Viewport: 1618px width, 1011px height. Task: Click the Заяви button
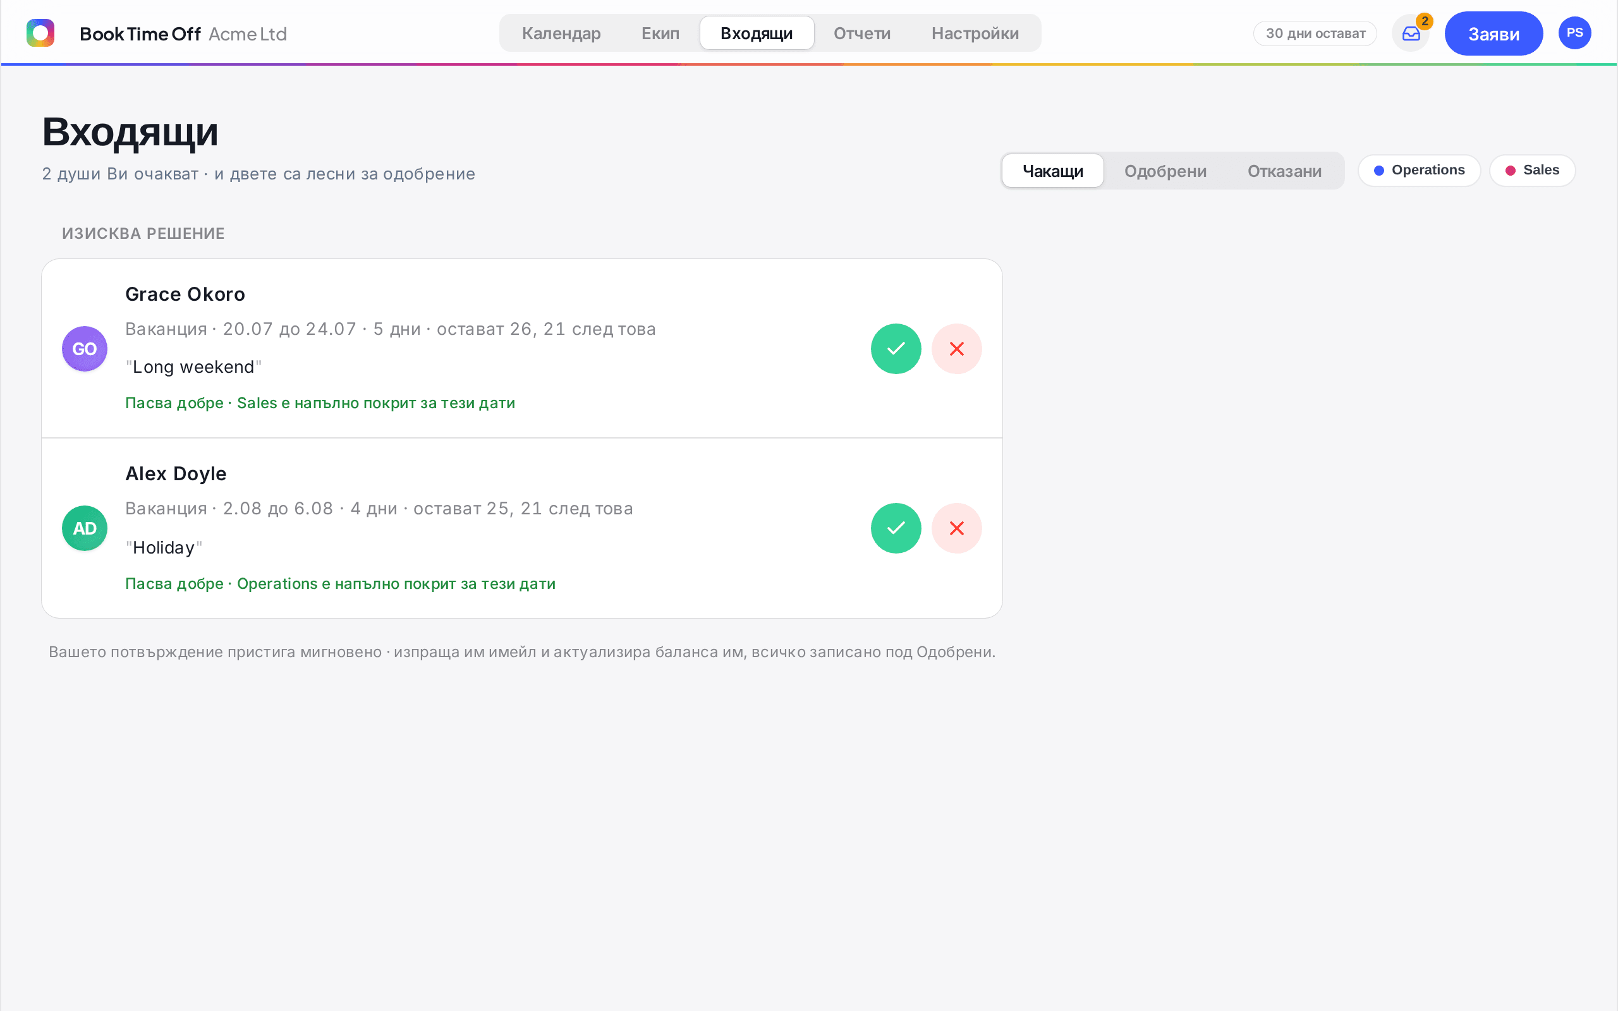point(1493,33)
